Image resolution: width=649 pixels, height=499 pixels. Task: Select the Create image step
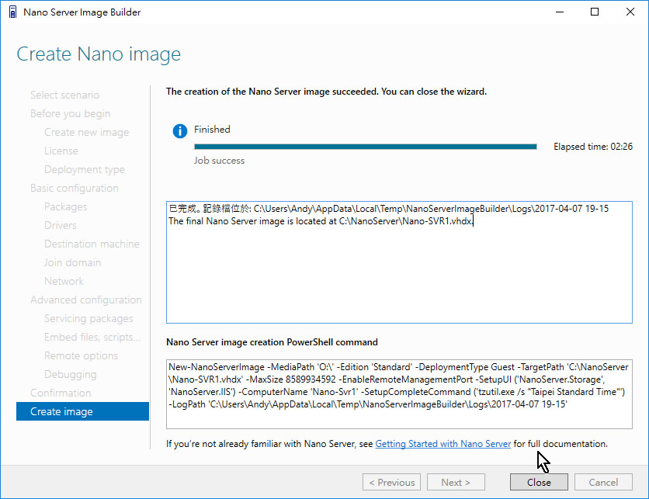coord(82,411)
